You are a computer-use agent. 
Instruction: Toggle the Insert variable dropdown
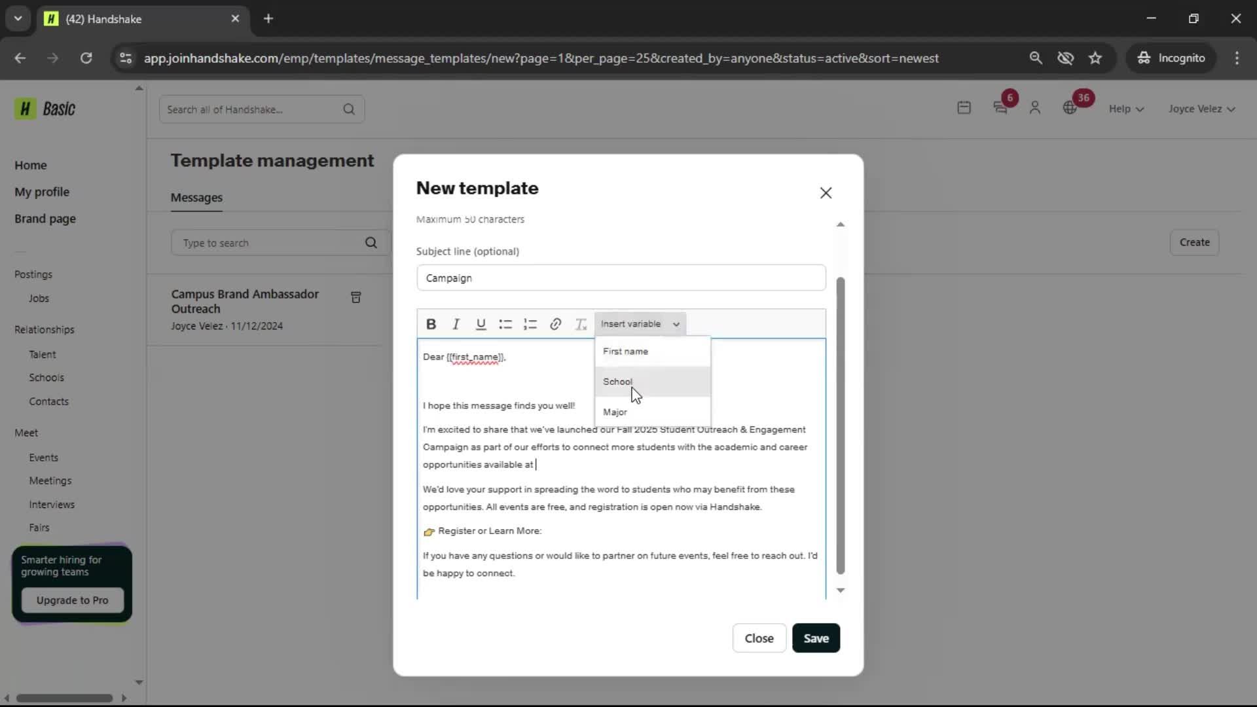(x=640, y=324)
